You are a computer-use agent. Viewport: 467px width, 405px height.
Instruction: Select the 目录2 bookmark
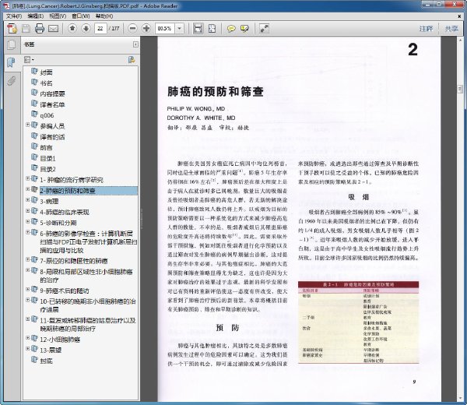point(47,169)
